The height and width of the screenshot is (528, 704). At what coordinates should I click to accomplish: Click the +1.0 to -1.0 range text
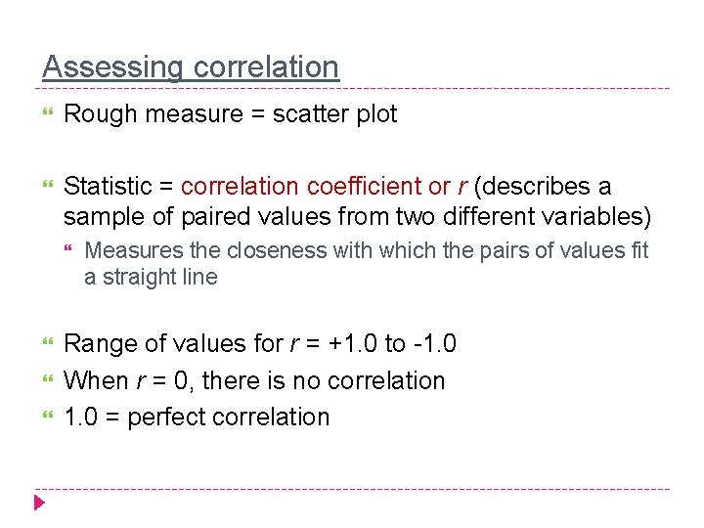tap(392, 343)
